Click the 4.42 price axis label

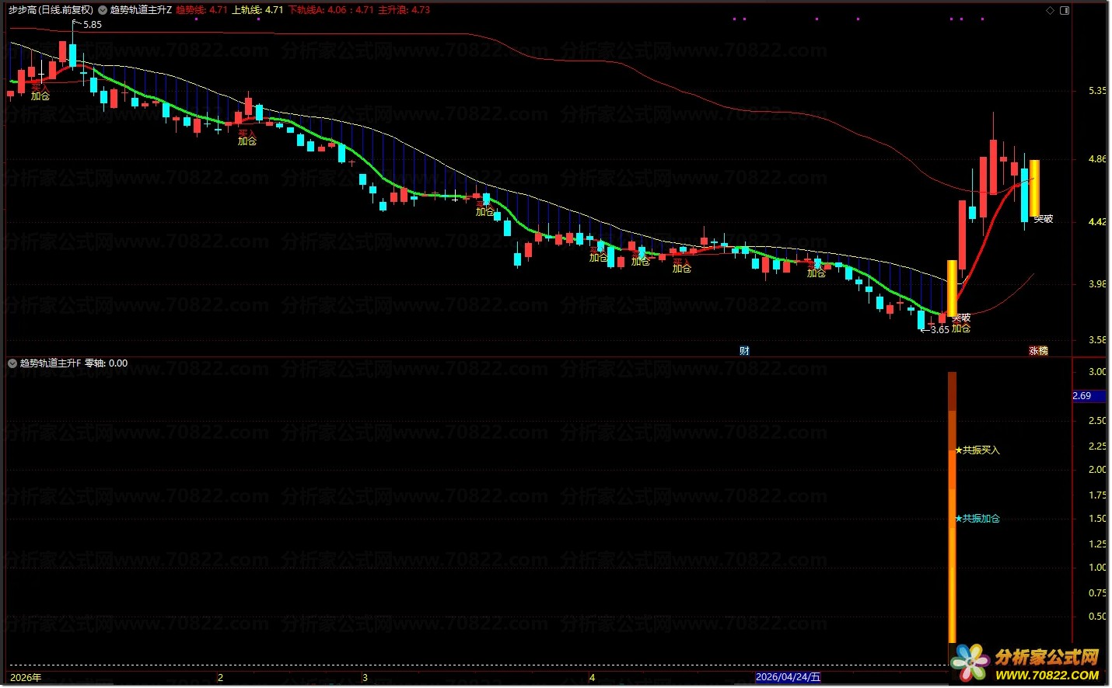(x=1097, y=222)
